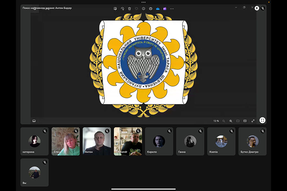
Task: Select Антон's video thumbnail
Action: point(97,141)
